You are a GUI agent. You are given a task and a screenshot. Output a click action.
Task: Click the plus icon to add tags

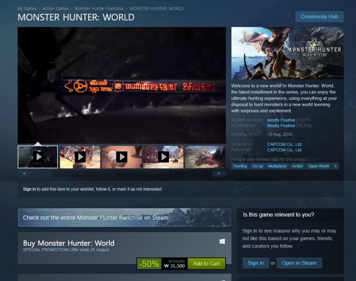point(336,166)
